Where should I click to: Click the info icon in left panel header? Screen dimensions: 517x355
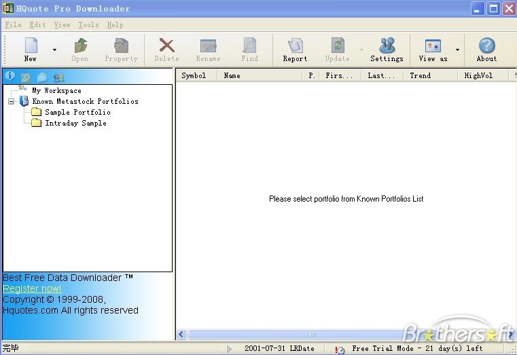[x=10, y=76]
